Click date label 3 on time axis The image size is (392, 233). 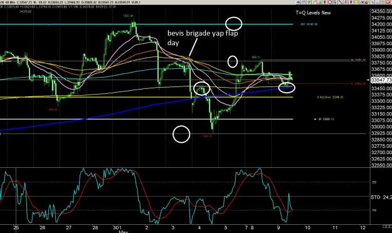pyautogui.click(x=173, y=227)
